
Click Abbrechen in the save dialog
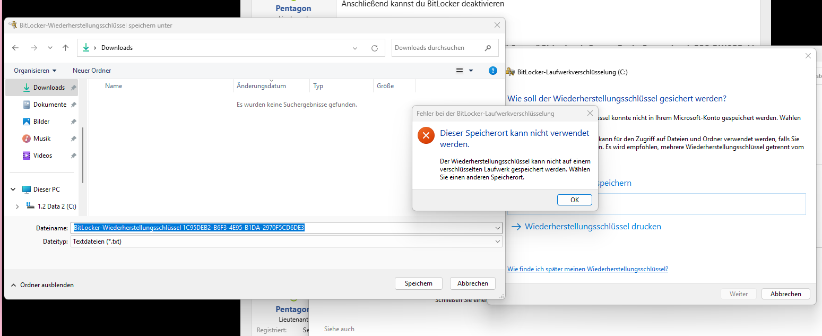473,283
